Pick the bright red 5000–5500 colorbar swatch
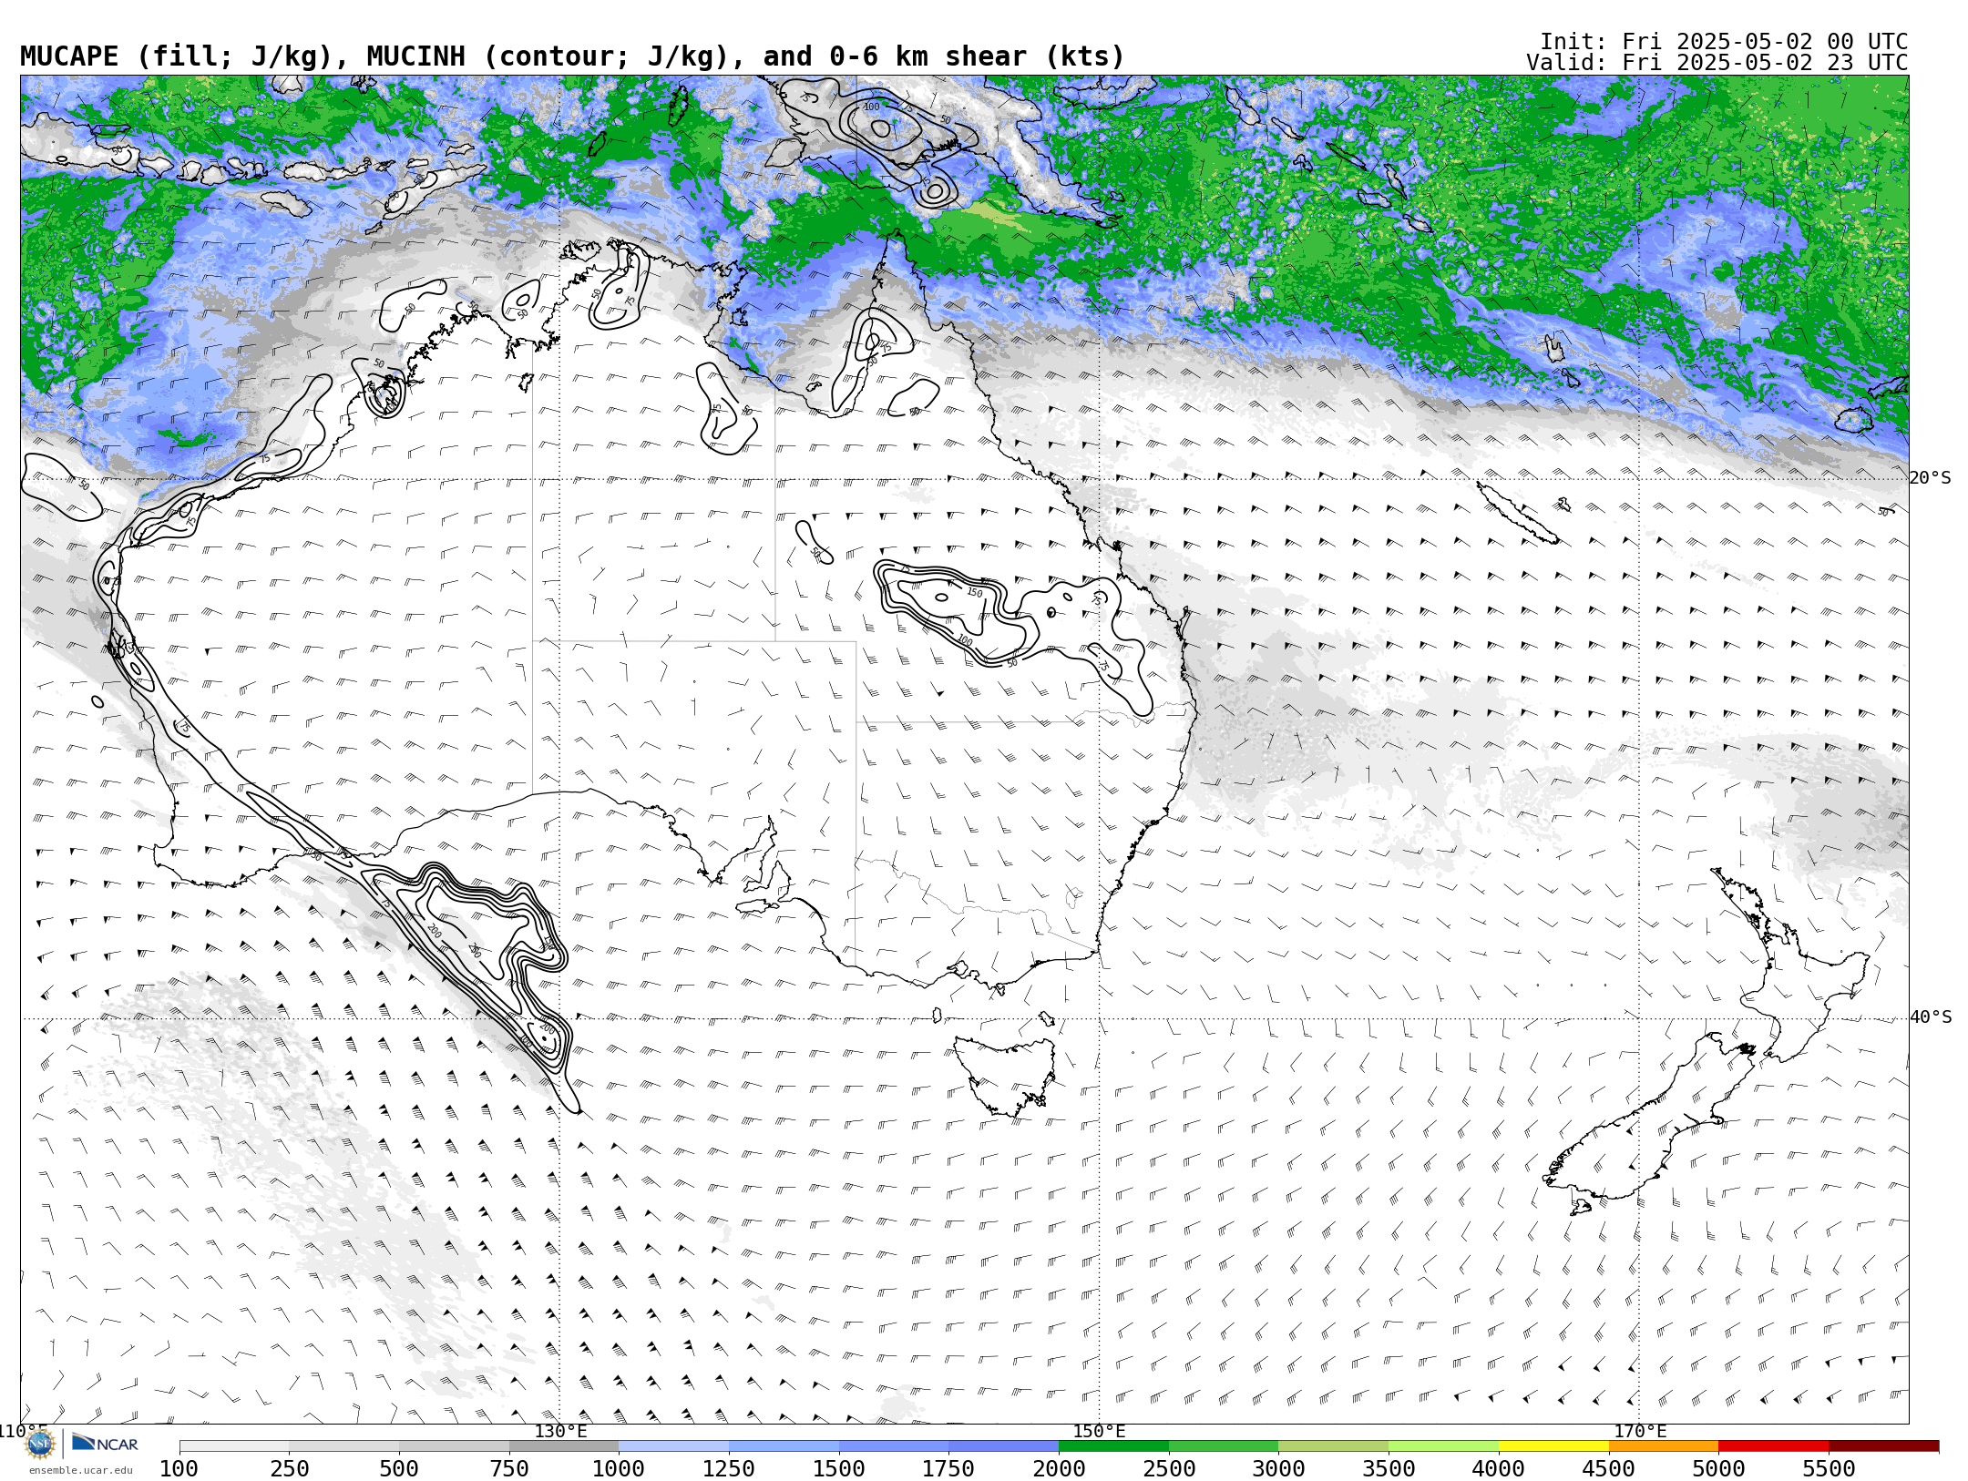 click(1774, 1446)
